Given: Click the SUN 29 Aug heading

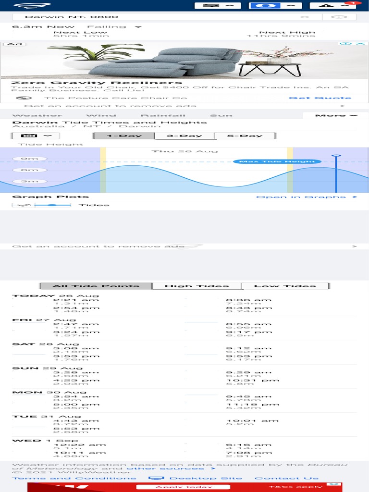Looking at the screenshot, I should click(48, 368).
